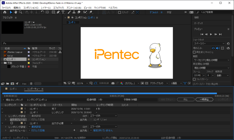Open the Active Camera view dropdown

pyautogui.click(x=159, y=83)
